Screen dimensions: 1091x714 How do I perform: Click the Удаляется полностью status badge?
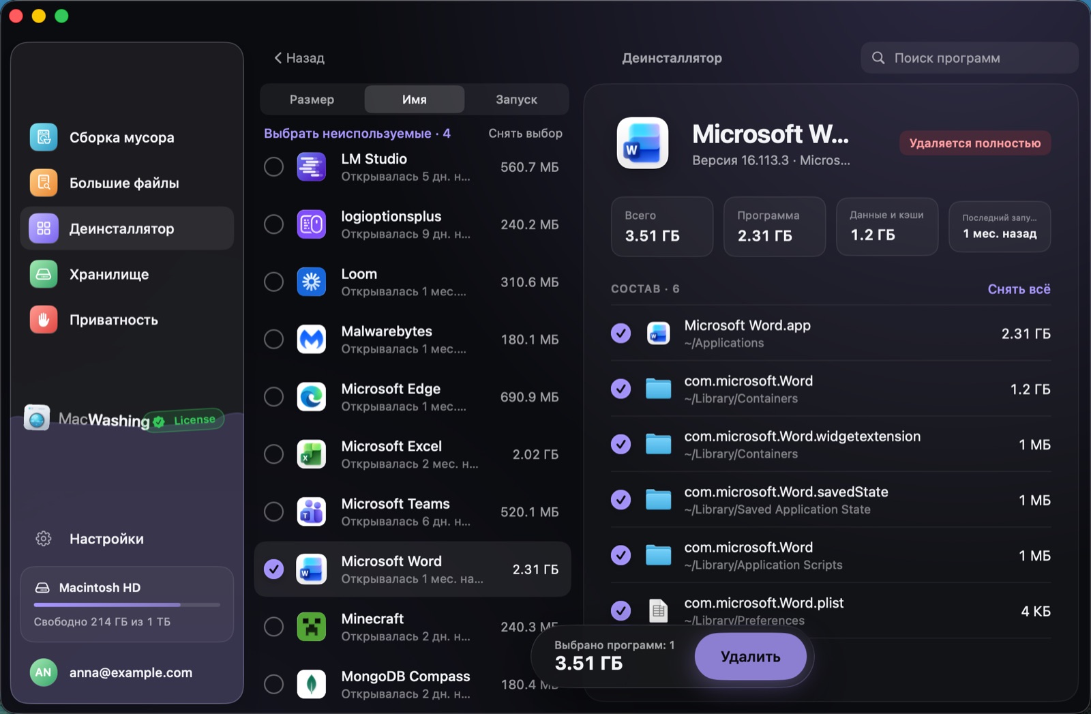(975, 143)
